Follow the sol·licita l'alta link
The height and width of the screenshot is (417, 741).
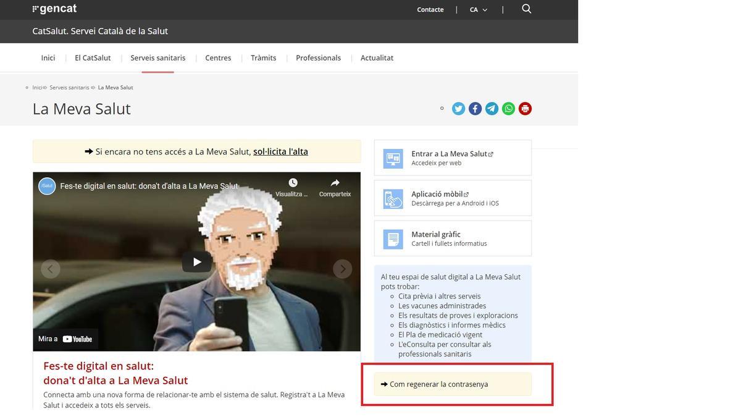[x=280, y=151]
